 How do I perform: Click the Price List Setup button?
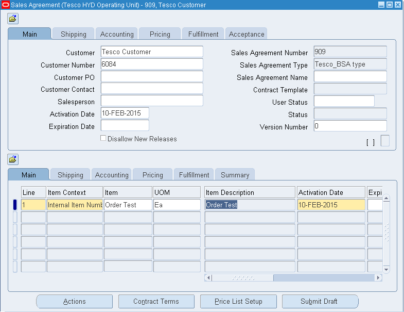(238, 301)
